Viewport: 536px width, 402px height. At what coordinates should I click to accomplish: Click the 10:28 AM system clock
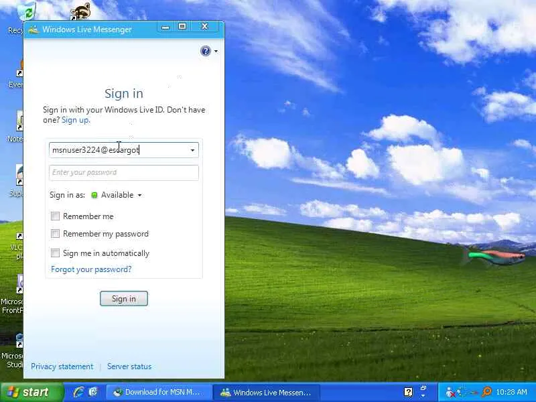511,392
